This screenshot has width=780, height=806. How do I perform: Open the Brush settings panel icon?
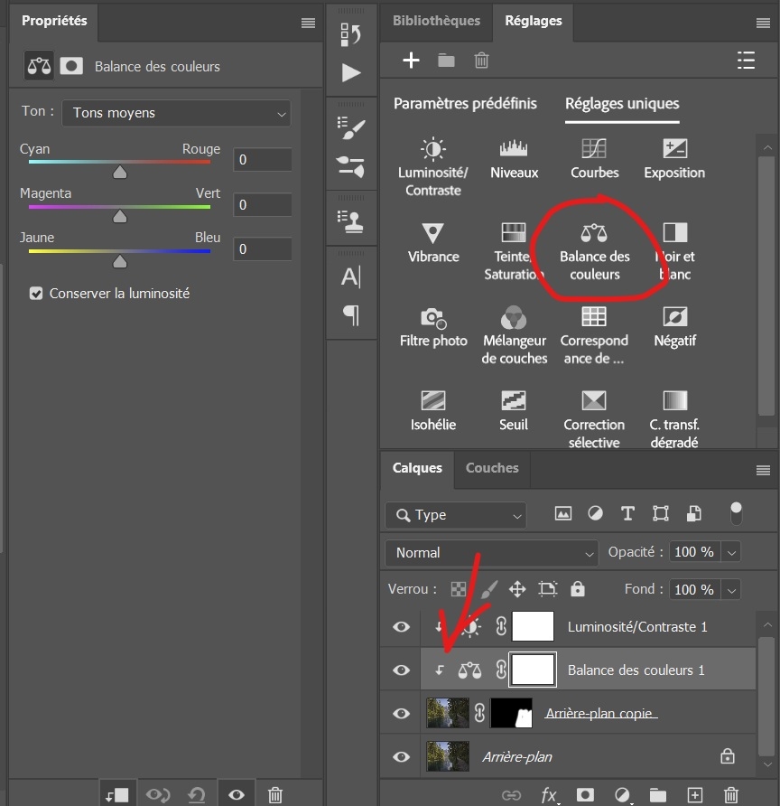[x=350, y=128]
